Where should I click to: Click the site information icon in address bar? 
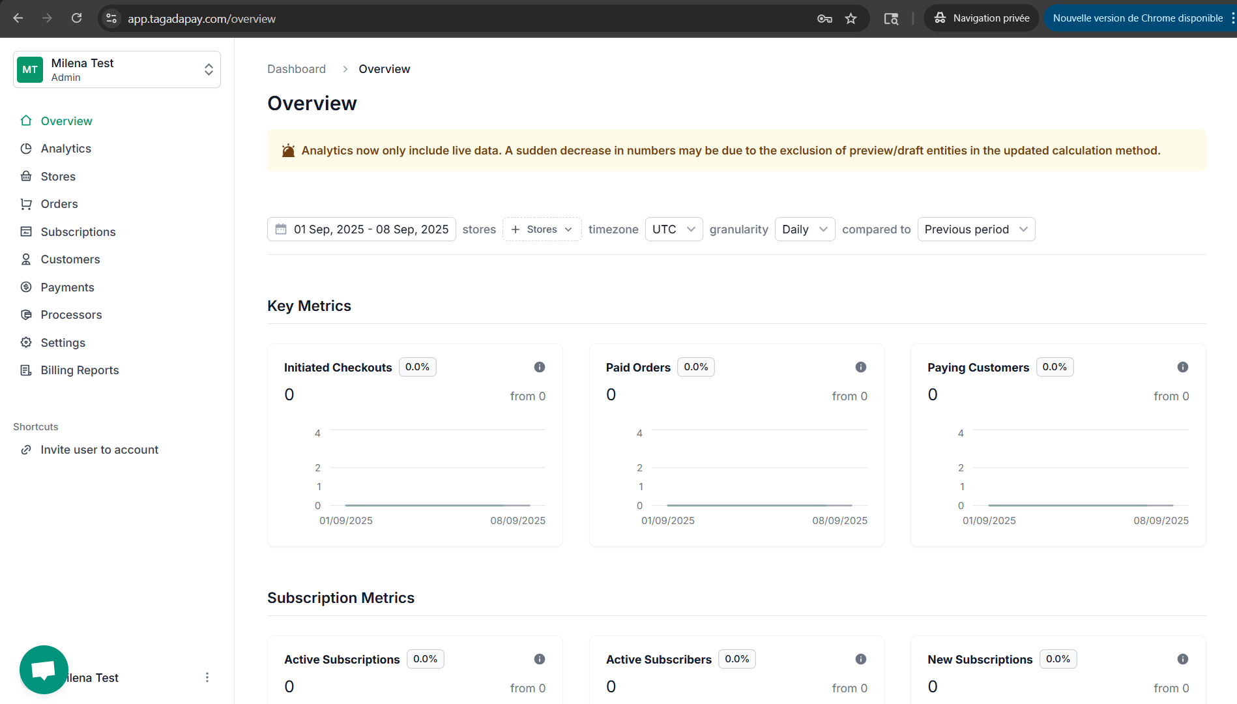[x=111, y=18]
